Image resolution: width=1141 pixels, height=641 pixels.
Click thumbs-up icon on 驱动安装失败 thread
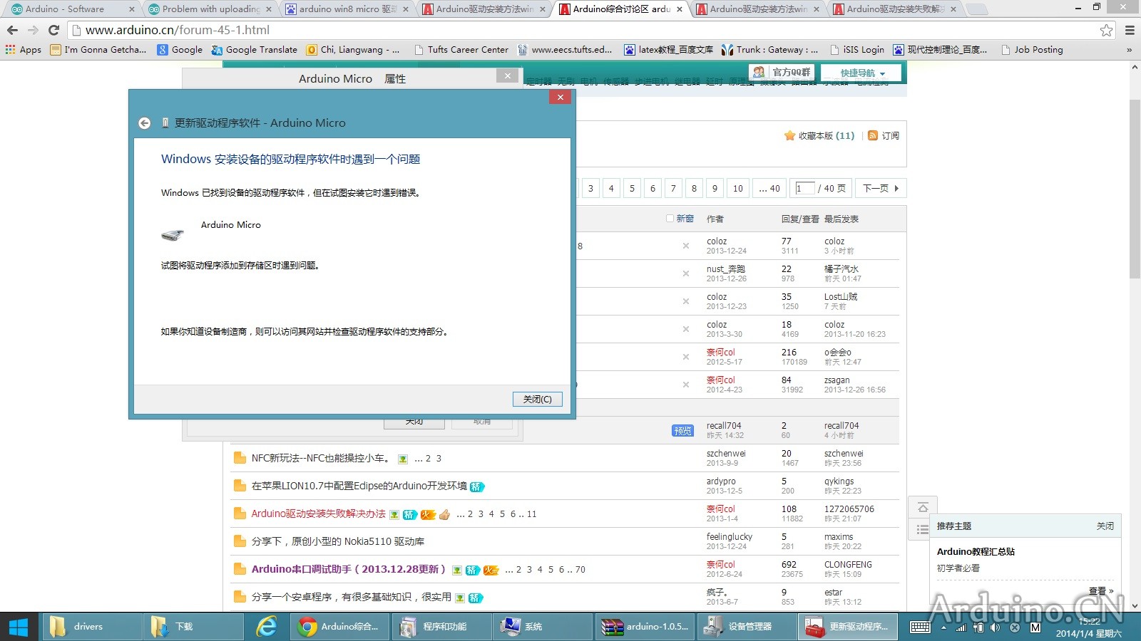point(444,514)
